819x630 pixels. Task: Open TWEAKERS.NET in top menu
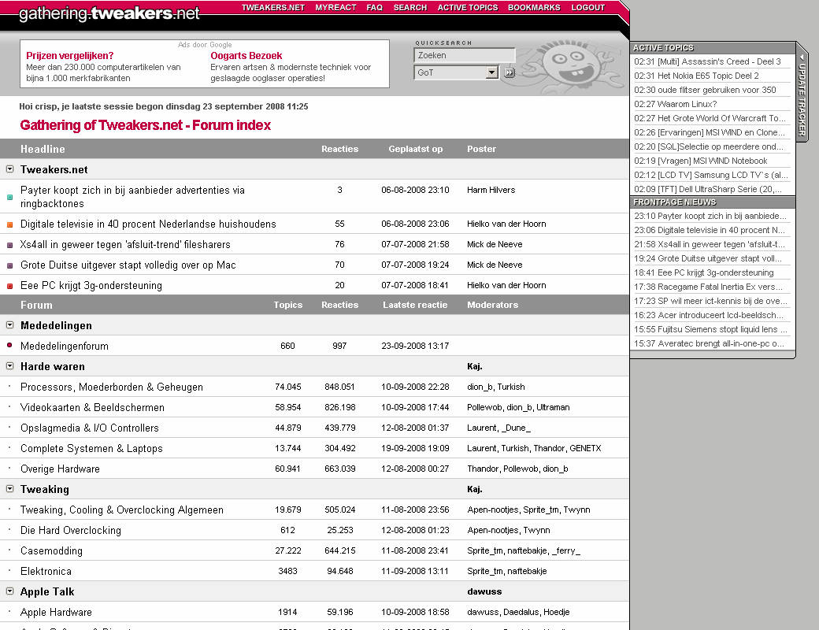272,8
